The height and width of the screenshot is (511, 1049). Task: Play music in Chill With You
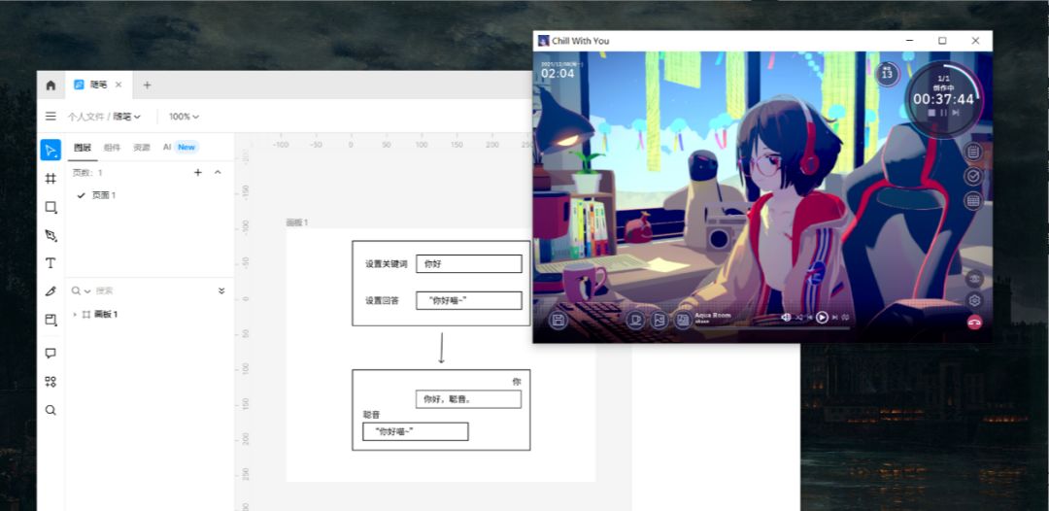pyautogui.click(x=823, y=317)
